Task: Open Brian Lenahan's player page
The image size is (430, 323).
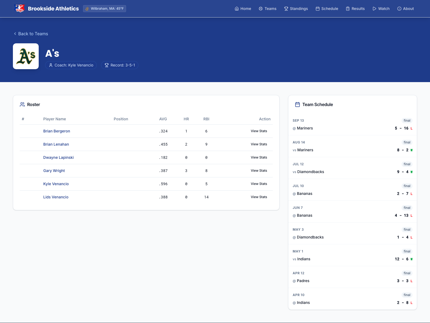Action: tap(56, 144)
